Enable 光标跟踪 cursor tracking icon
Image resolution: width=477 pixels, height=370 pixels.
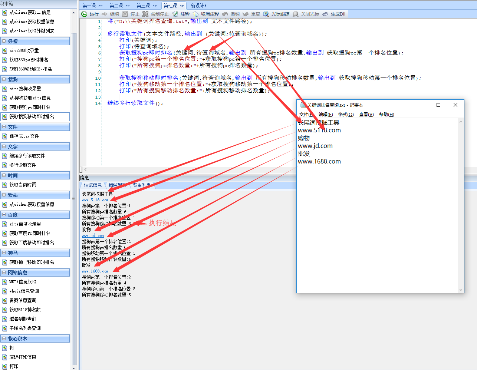[266, 14]
